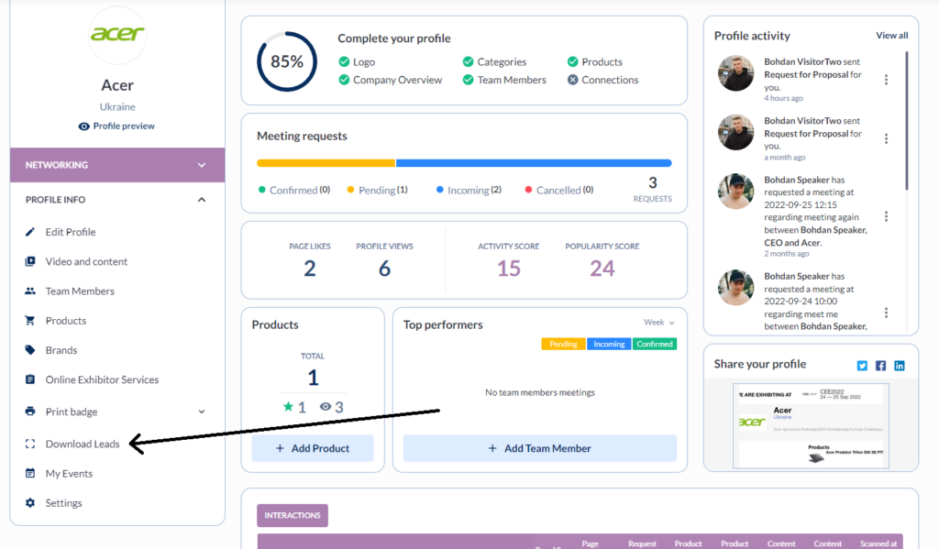Image resolution: width=939 pixels, height=549 pixels.
Task: Click the Products completed check
Action: [x=572, y=61]
